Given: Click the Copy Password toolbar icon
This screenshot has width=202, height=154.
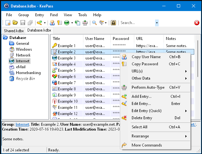Looking at the screenshot, I should tap(60, 23).
